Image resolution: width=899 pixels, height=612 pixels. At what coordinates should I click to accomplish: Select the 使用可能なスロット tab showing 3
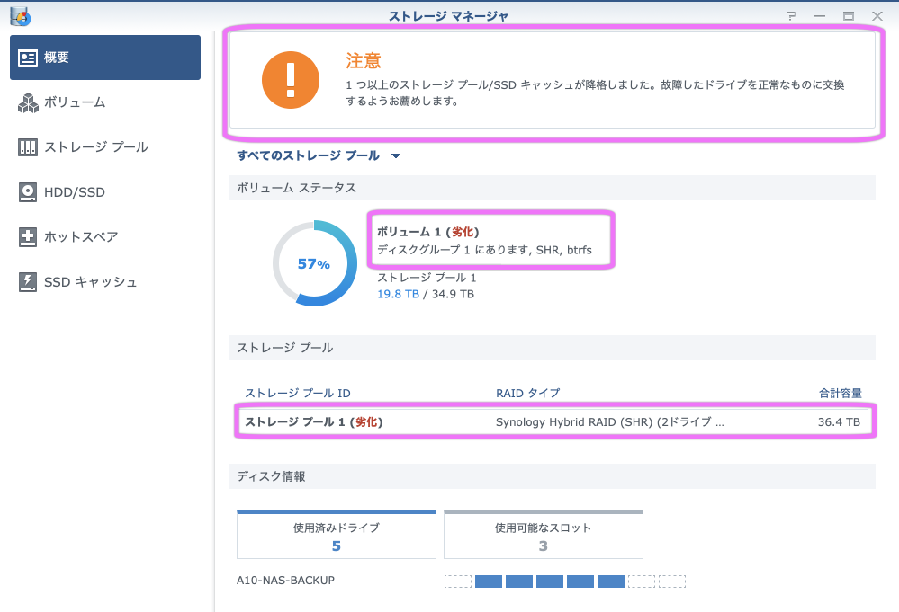[543, 536]
